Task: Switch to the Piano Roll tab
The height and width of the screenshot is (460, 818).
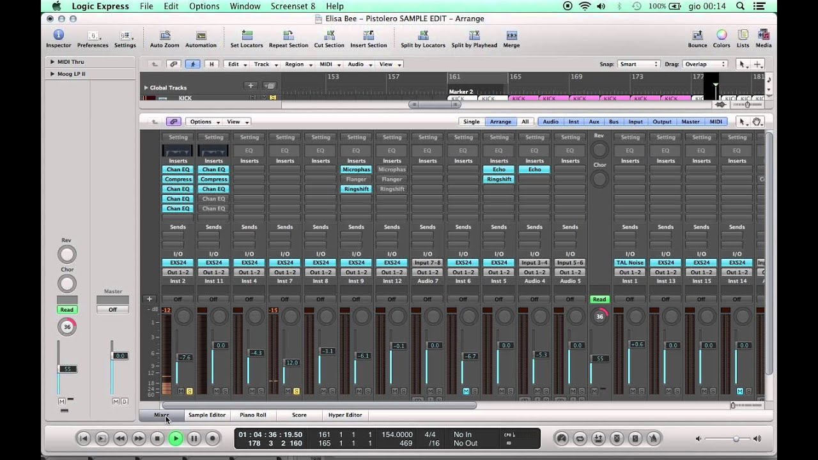Action: pos(253,415)
